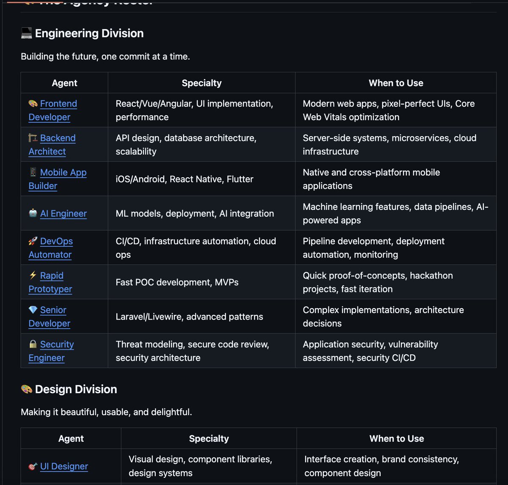Image resolution: width=508 pixels, height=485 pixels.
Task: Click the laptop emoji in Engineering Division heading
Action: pos(26,33)
